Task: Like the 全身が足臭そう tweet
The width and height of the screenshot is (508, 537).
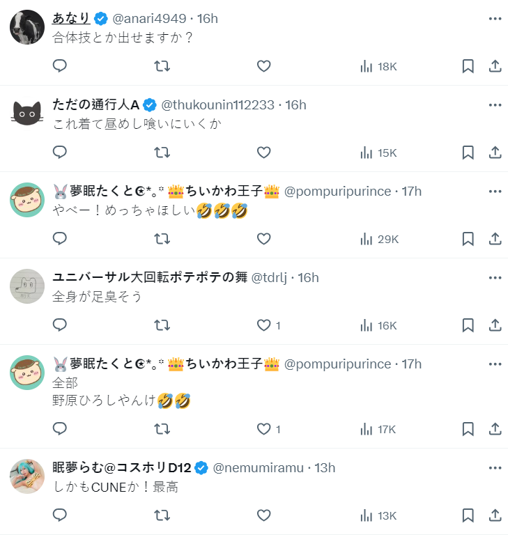Action: point(263,325)
